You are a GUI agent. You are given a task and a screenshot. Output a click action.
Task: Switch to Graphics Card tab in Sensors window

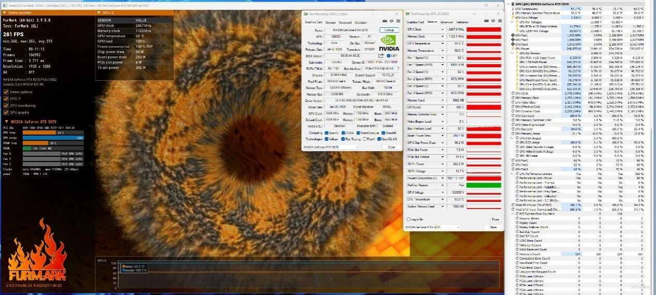pyautogui.click(x=415, y=22)
